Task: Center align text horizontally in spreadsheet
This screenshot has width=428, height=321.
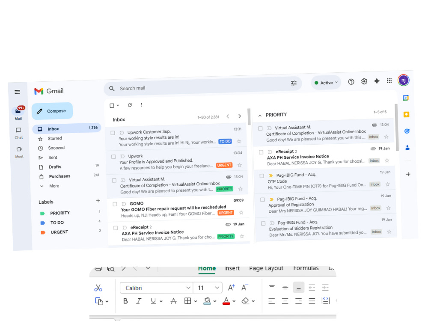Action: pyautogui.click(x=285, y=301)
